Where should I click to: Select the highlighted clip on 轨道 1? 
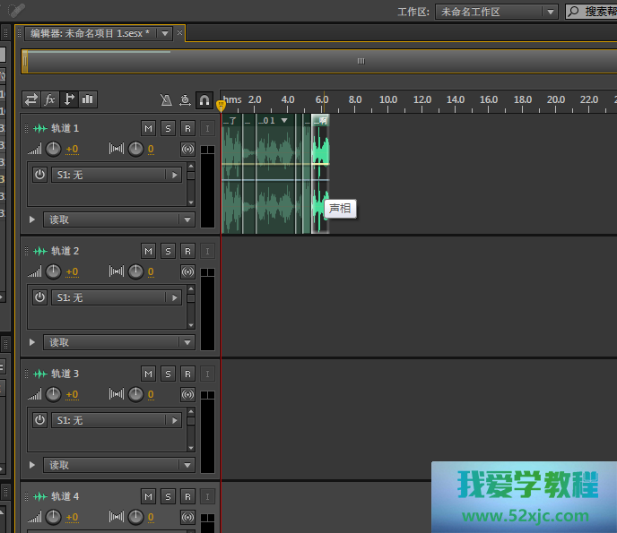[321, 170]
